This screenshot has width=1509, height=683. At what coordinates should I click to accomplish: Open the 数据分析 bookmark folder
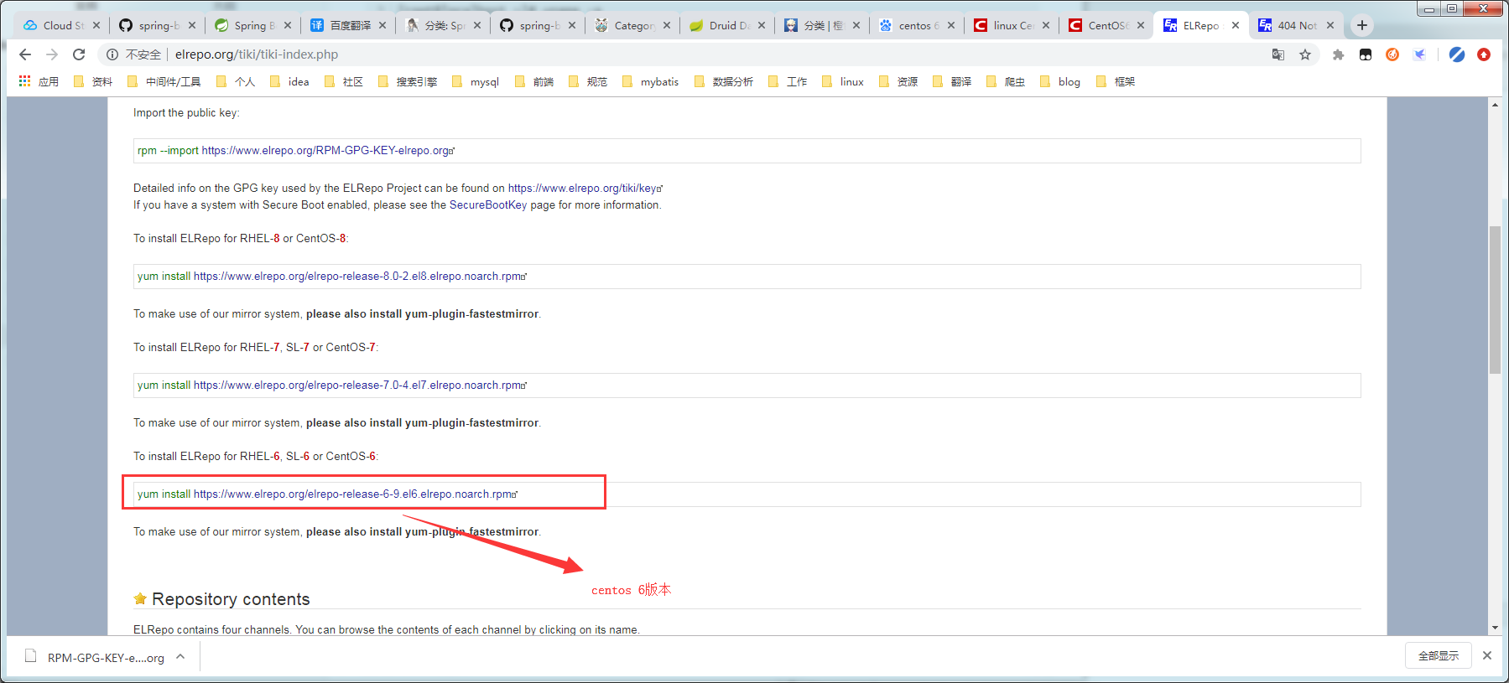click(724, 81)
